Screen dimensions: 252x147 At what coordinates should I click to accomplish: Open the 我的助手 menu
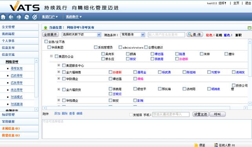click(x=74, y=17)
